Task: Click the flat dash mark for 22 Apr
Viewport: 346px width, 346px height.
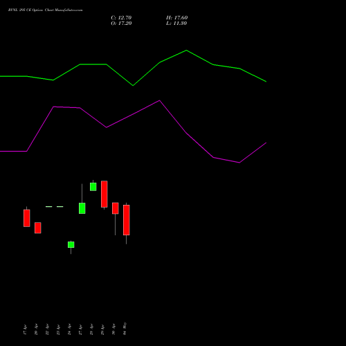Action: click(x=49, y=207)
